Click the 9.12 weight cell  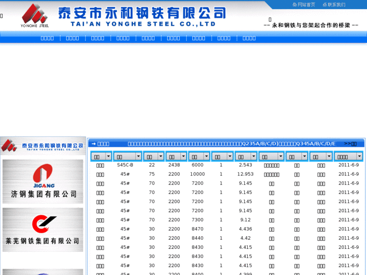click(x=245, y=220)
